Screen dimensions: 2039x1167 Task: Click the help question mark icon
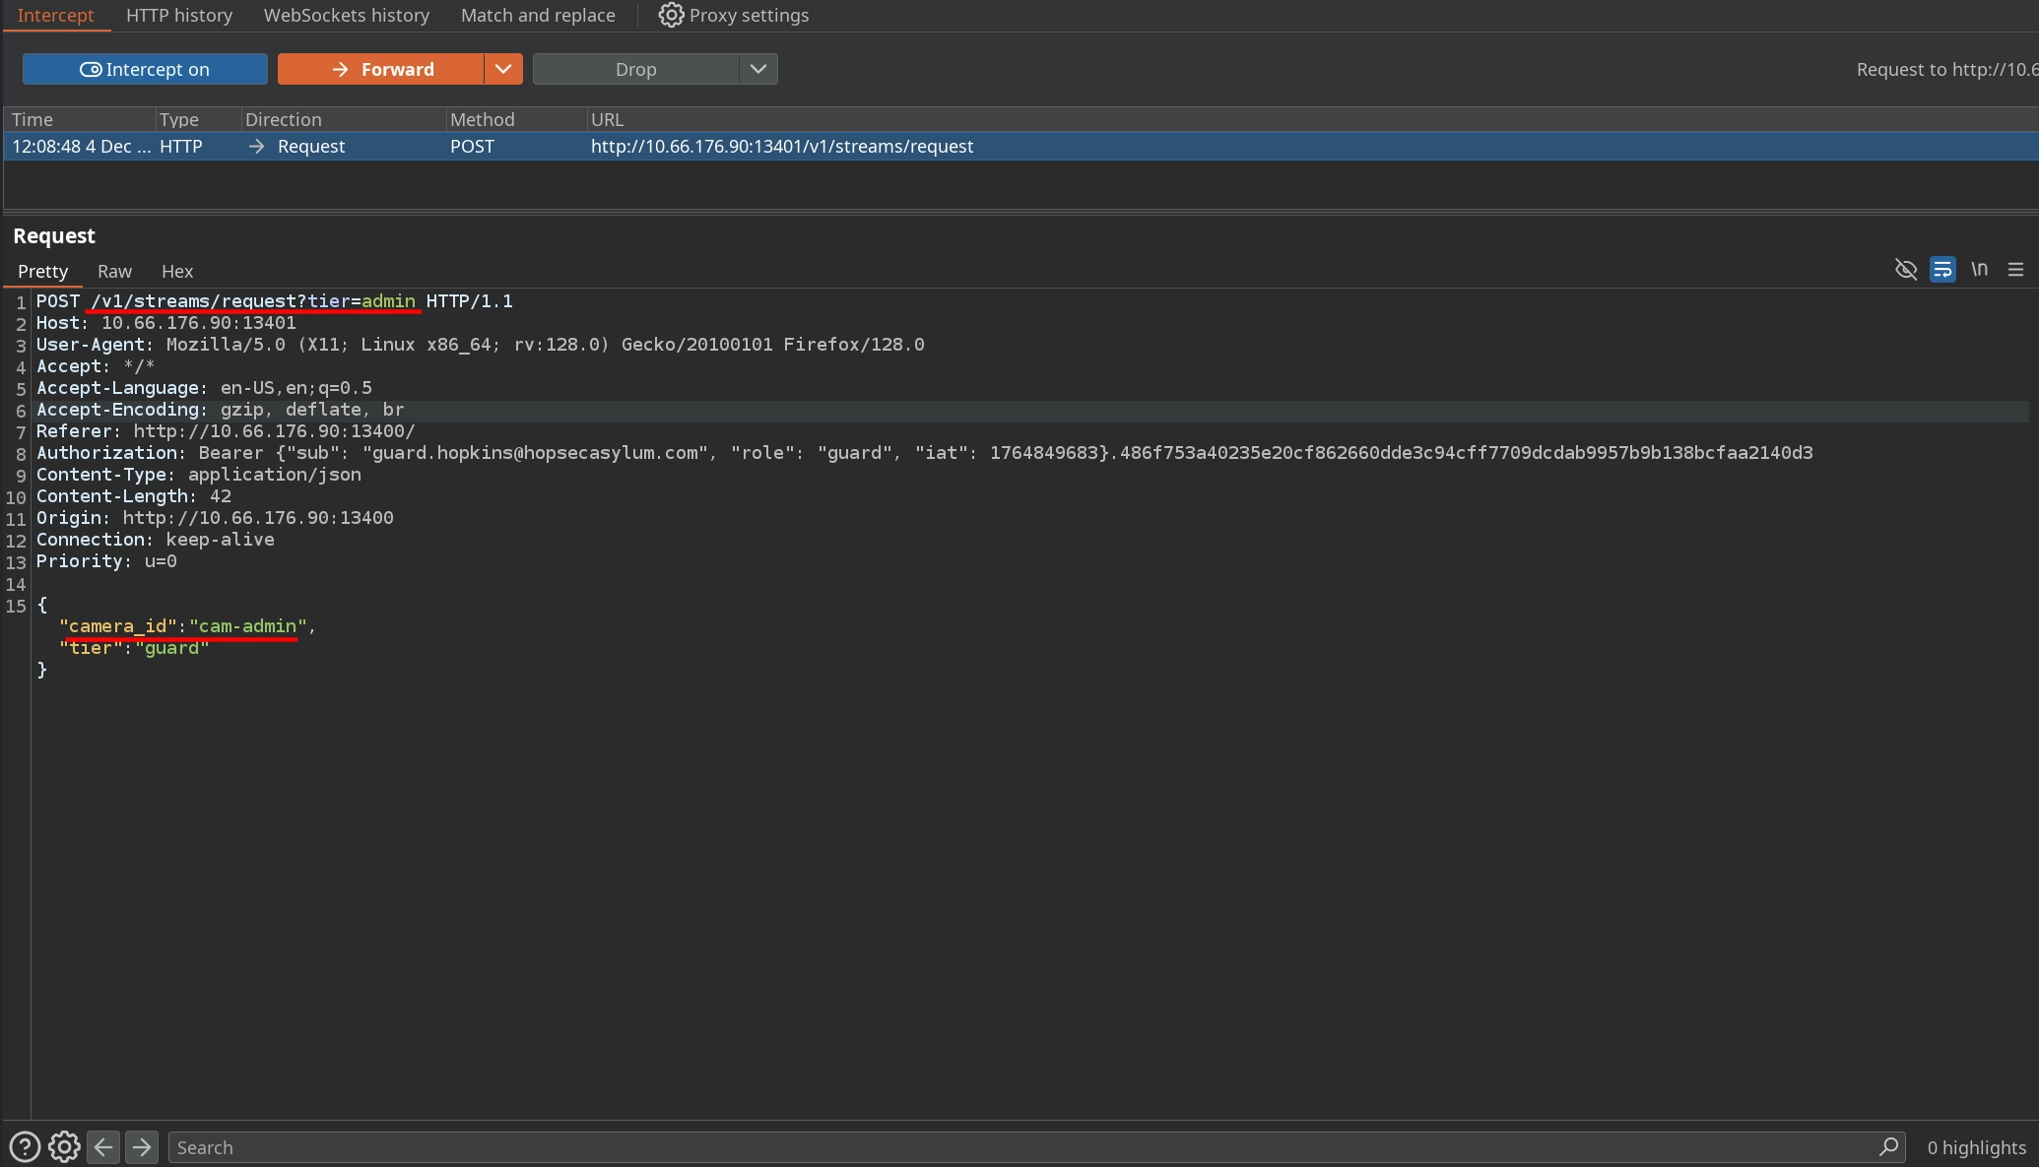pos(25,1147)
